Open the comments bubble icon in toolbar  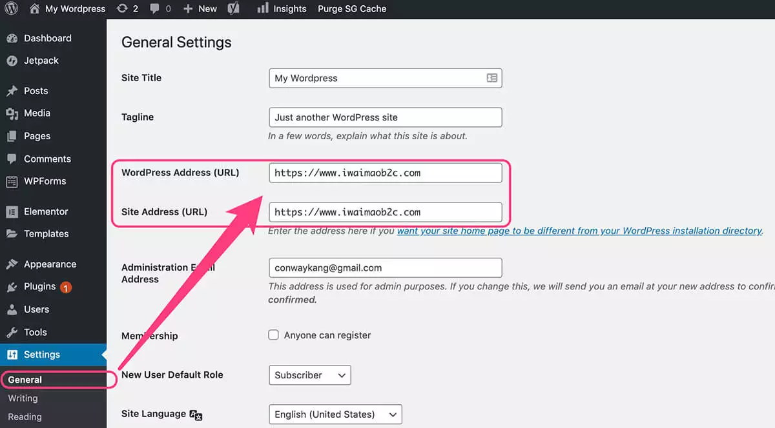pyautogui.click(x=155, y=9)
